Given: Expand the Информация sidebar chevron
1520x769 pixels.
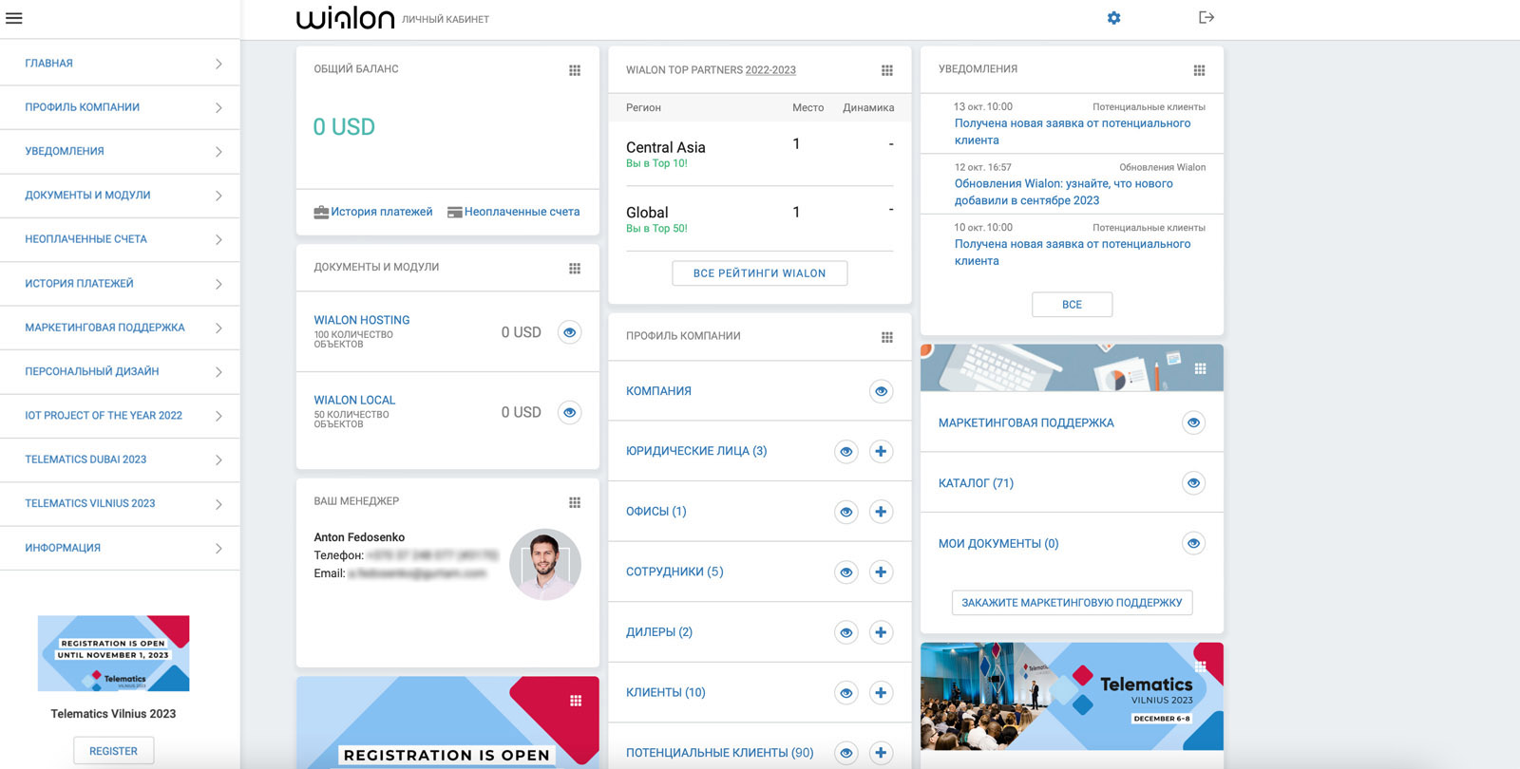Looking at the screenshot, I should coord(218,549).
